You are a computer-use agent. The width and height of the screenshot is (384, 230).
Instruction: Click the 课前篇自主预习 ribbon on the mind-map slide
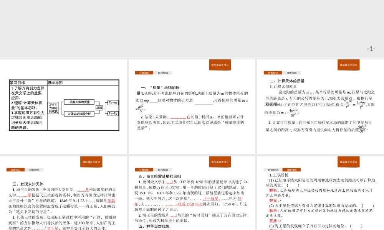tap(92, 65)
